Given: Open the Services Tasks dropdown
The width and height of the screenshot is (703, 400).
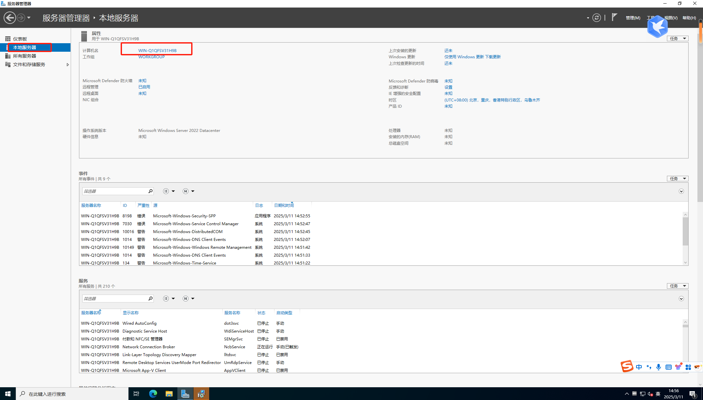Looking at the screenshot, I should (x=677, y=286).
